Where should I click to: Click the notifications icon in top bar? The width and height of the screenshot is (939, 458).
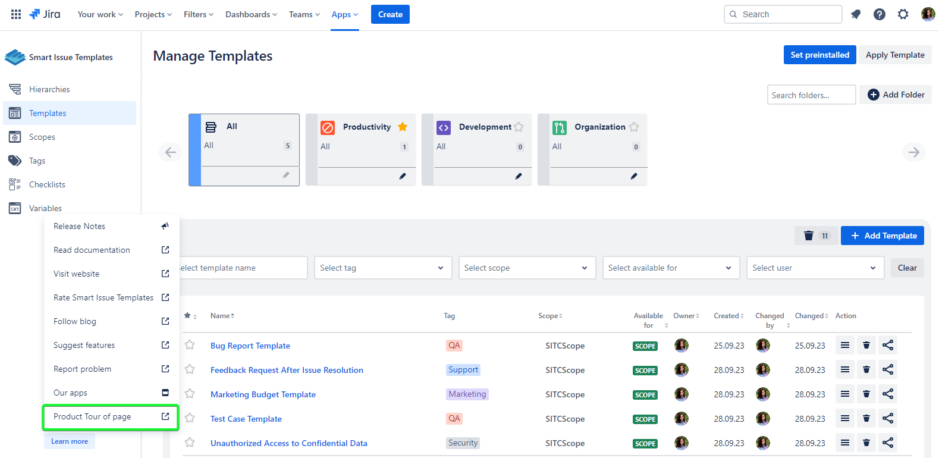856,14
